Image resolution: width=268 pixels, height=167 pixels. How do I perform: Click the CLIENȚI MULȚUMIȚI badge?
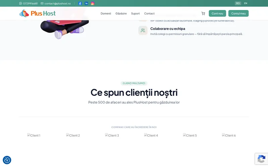pyautogui.click(x=134, y=83)
